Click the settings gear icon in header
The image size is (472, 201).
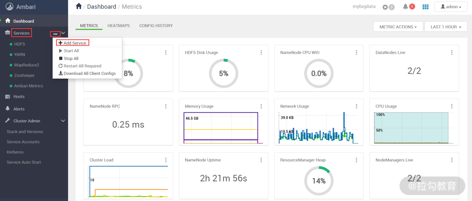coord(385,7)
